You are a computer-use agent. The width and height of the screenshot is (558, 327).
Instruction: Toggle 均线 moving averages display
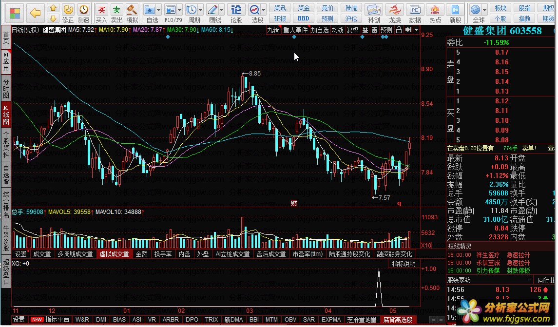tap(337, 30)
